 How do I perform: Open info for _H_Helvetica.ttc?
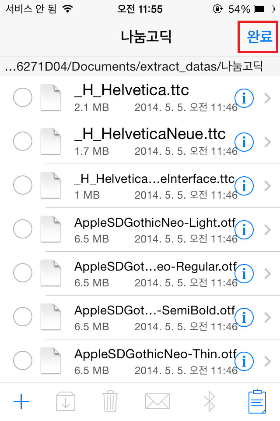click(244, 99)
